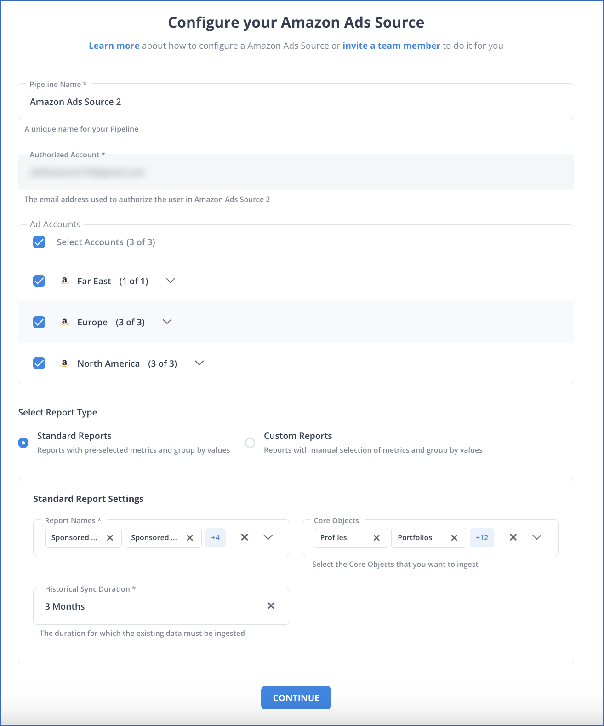The image size is (604, 726).
Task: Expand the Europe accounts list
Action: 167,322
